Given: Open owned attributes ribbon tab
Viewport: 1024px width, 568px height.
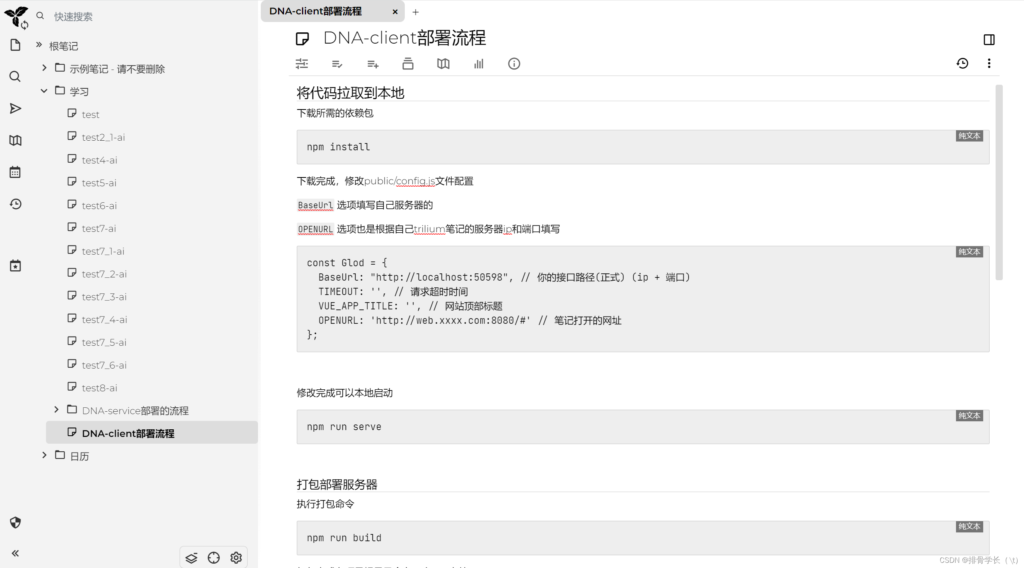Looking at the screenshot, I should coord(337,64).
